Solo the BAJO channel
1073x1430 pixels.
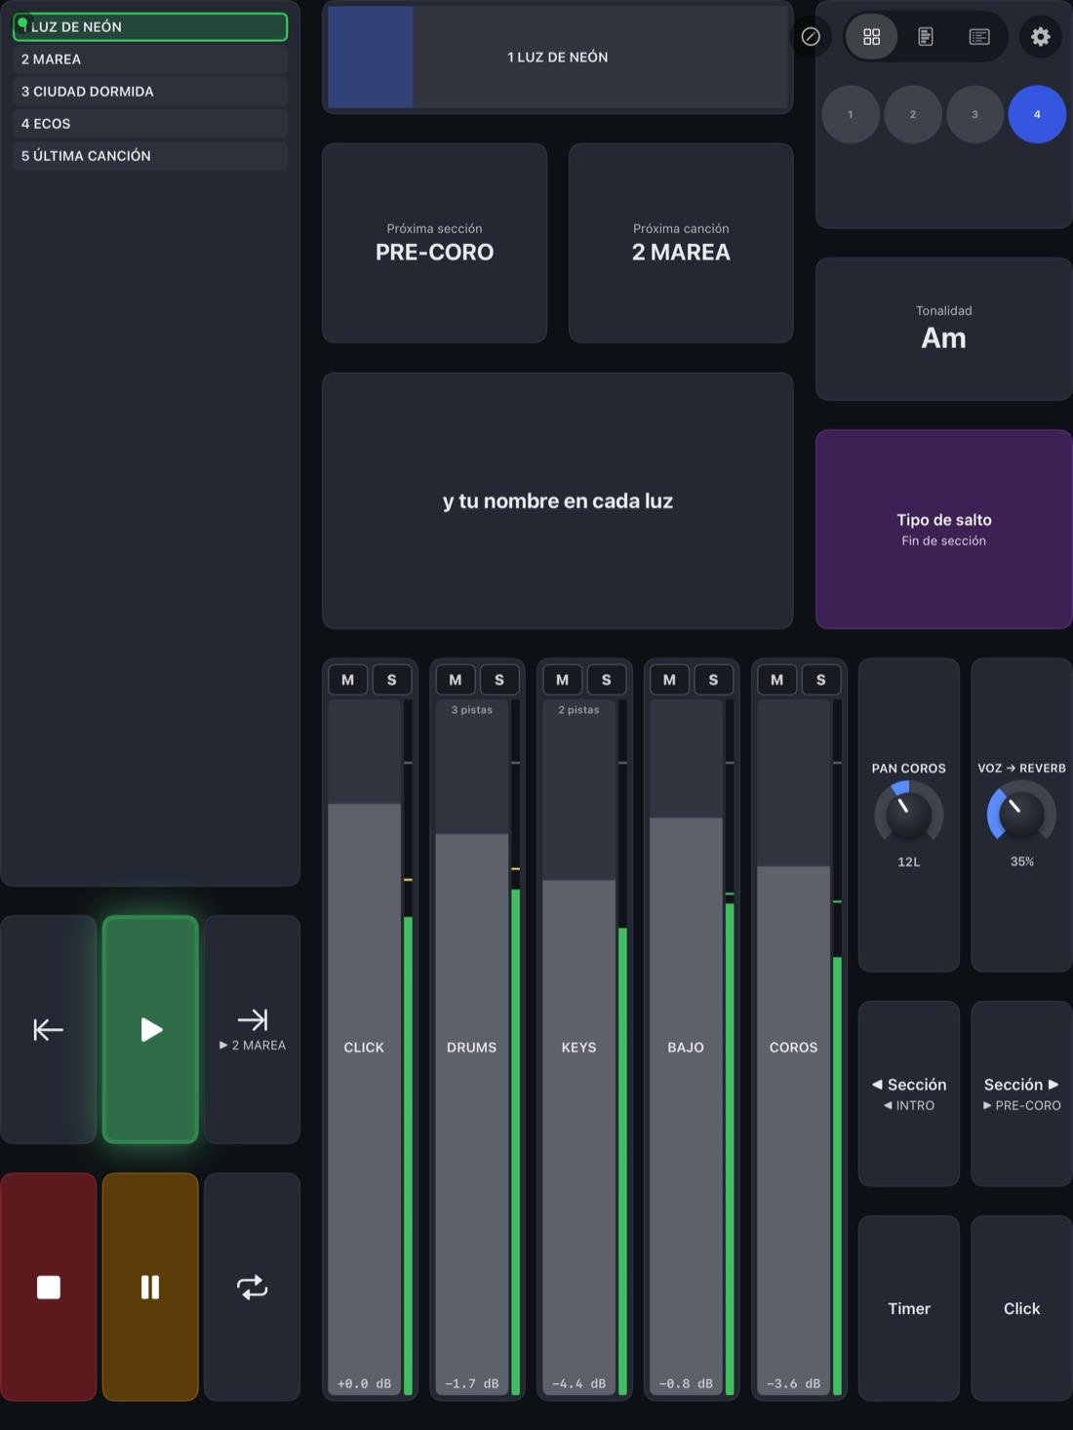(x=713, y=680)
